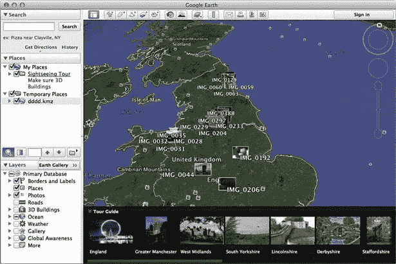Image resolution: width=396 pixels, height=264 pixels.
Task: Toggle the sidebar with the Hide Sidebar toolbar icon
Action: (x=93, y=15)
